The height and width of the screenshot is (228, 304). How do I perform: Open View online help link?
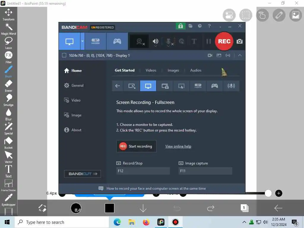tap(178, 146)
